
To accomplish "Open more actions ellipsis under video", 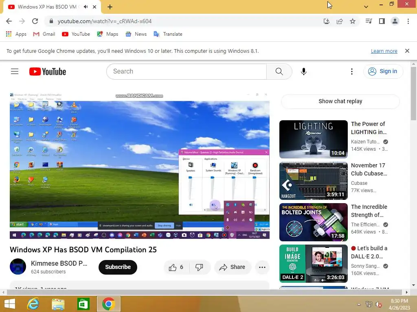I will click(262, 267).
